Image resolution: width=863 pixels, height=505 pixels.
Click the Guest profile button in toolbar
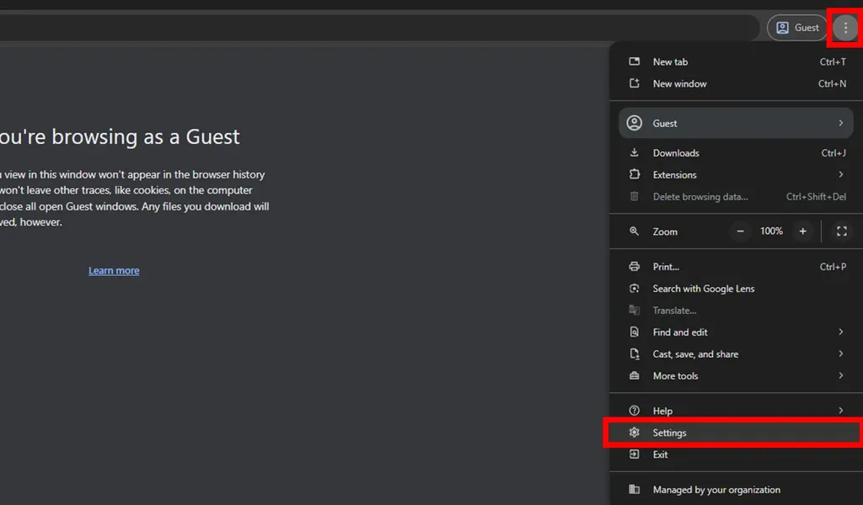[797, 28]
